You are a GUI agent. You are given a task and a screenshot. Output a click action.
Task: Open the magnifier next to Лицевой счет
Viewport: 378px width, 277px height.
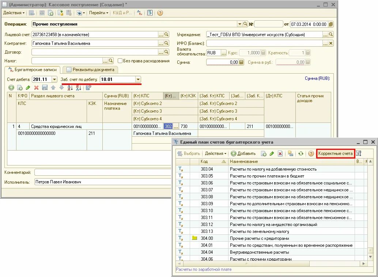click(166, 35)
